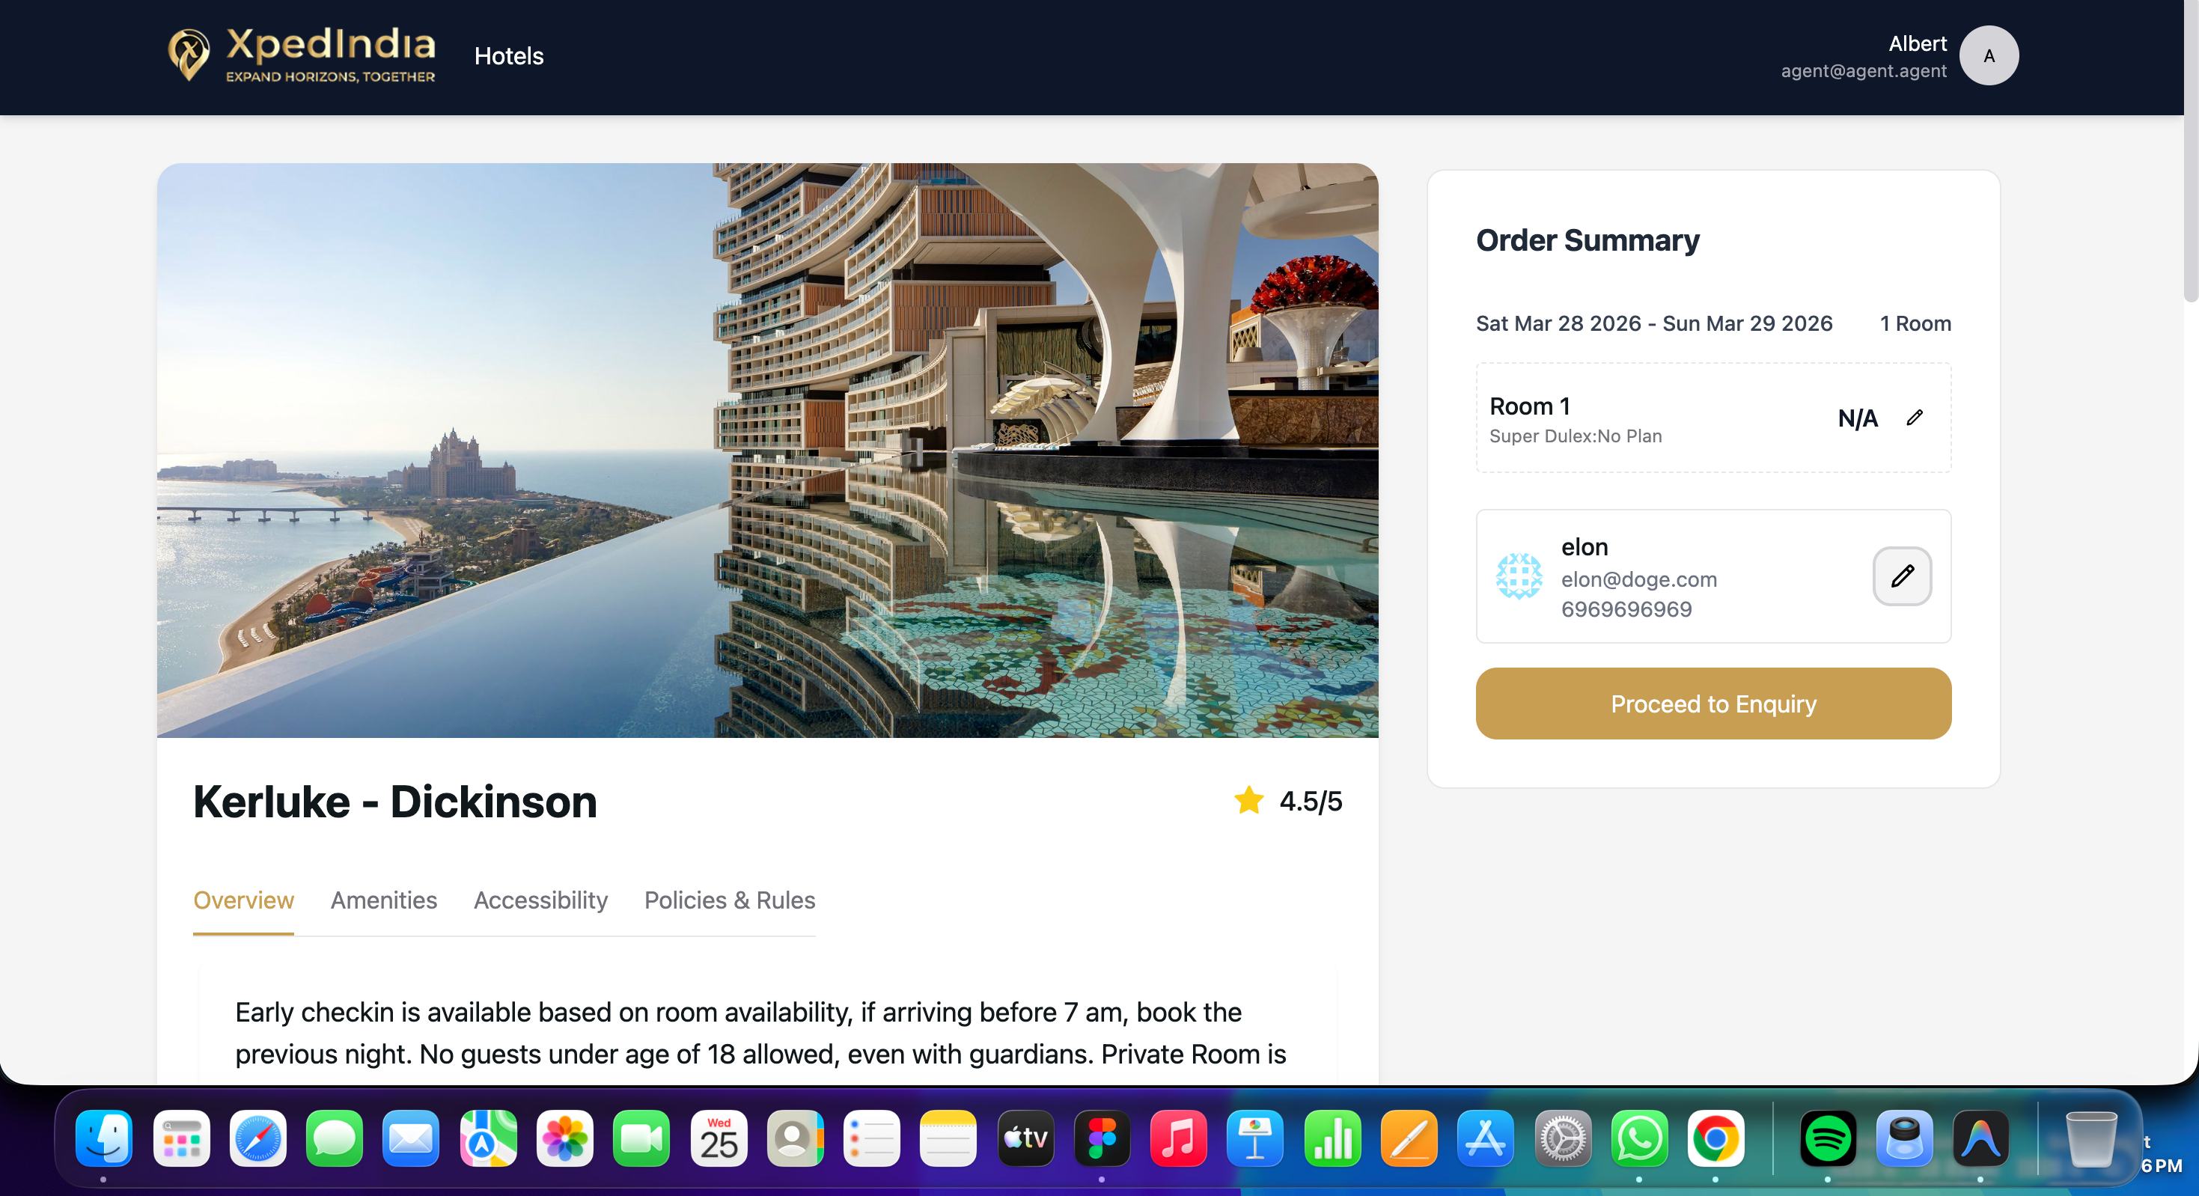2199x1196 pixels.
Task: Open Maps from the dock
Action: click(488, 1138)
